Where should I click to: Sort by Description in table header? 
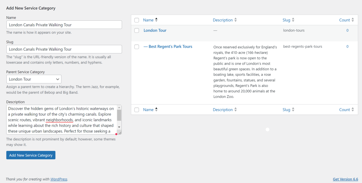[225, 20]
